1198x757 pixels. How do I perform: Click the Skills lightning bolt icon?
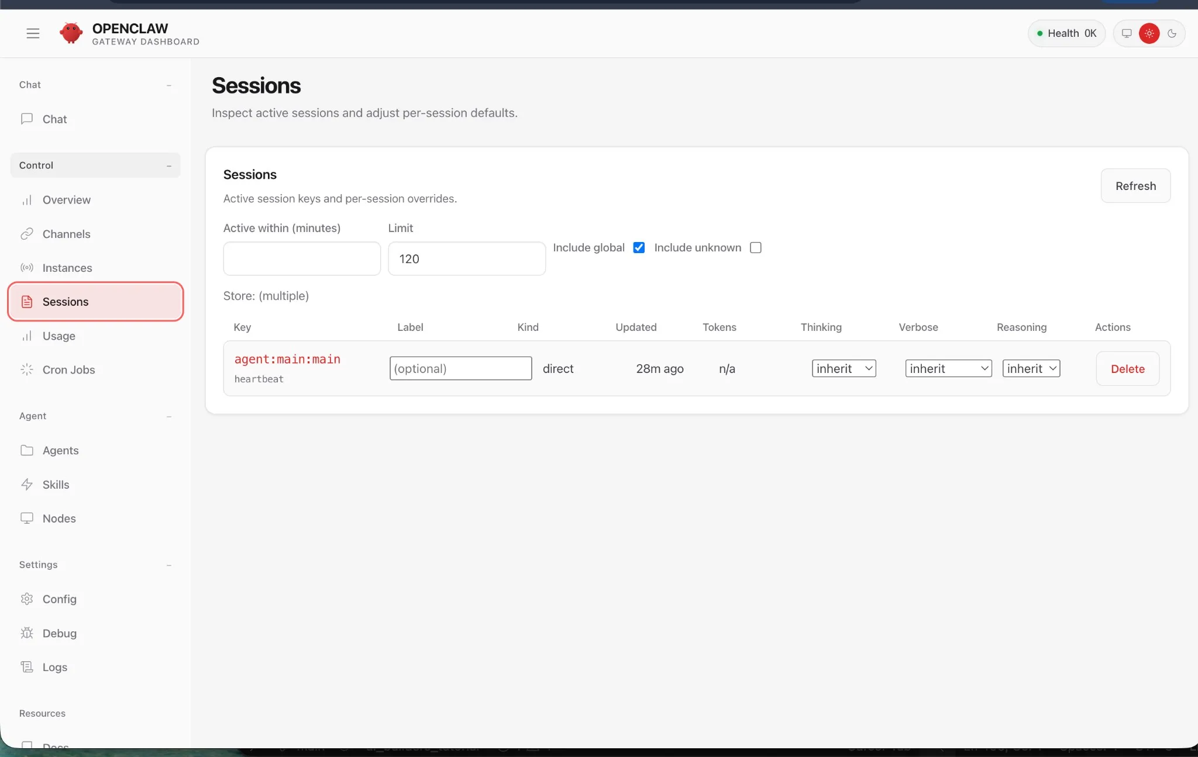[27, 484]
